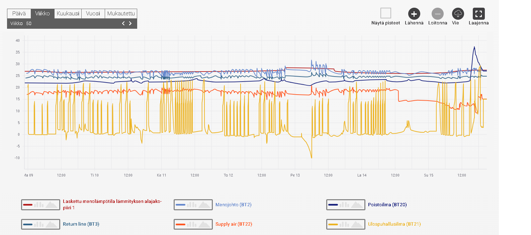
Task: Select the red line swatch for Laskettu menolämpötila
Action: tap(28, 205)
